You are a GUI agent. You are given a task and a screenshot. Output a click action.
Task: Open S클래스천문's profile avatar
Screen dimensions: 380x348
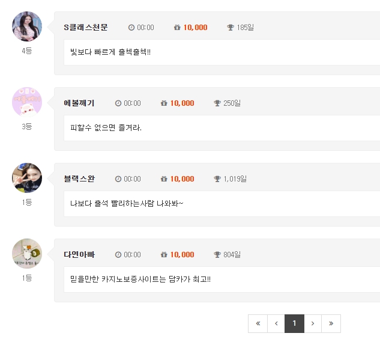[x=27, y=26]
